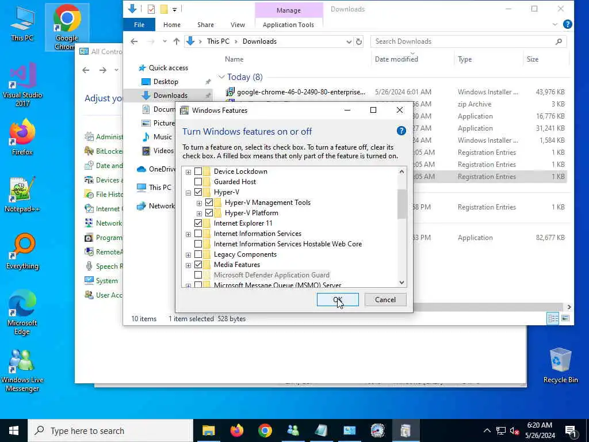Viewport: 589px width, 442px height.
Task: Click OK in Windows Features
Action: point(337,299)
